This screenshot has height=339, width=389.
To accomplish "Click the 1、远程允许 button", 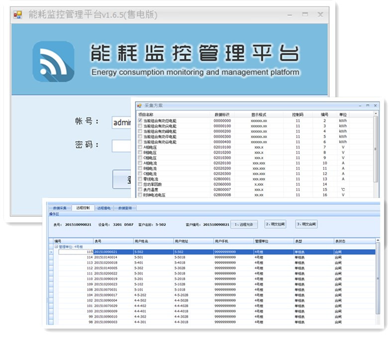I will click(x=244, y=224).
